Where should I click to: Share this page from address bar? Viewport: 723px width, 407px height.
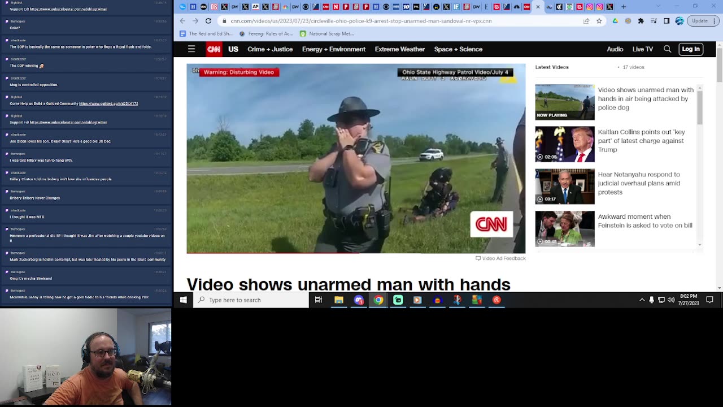click(586, 21)
